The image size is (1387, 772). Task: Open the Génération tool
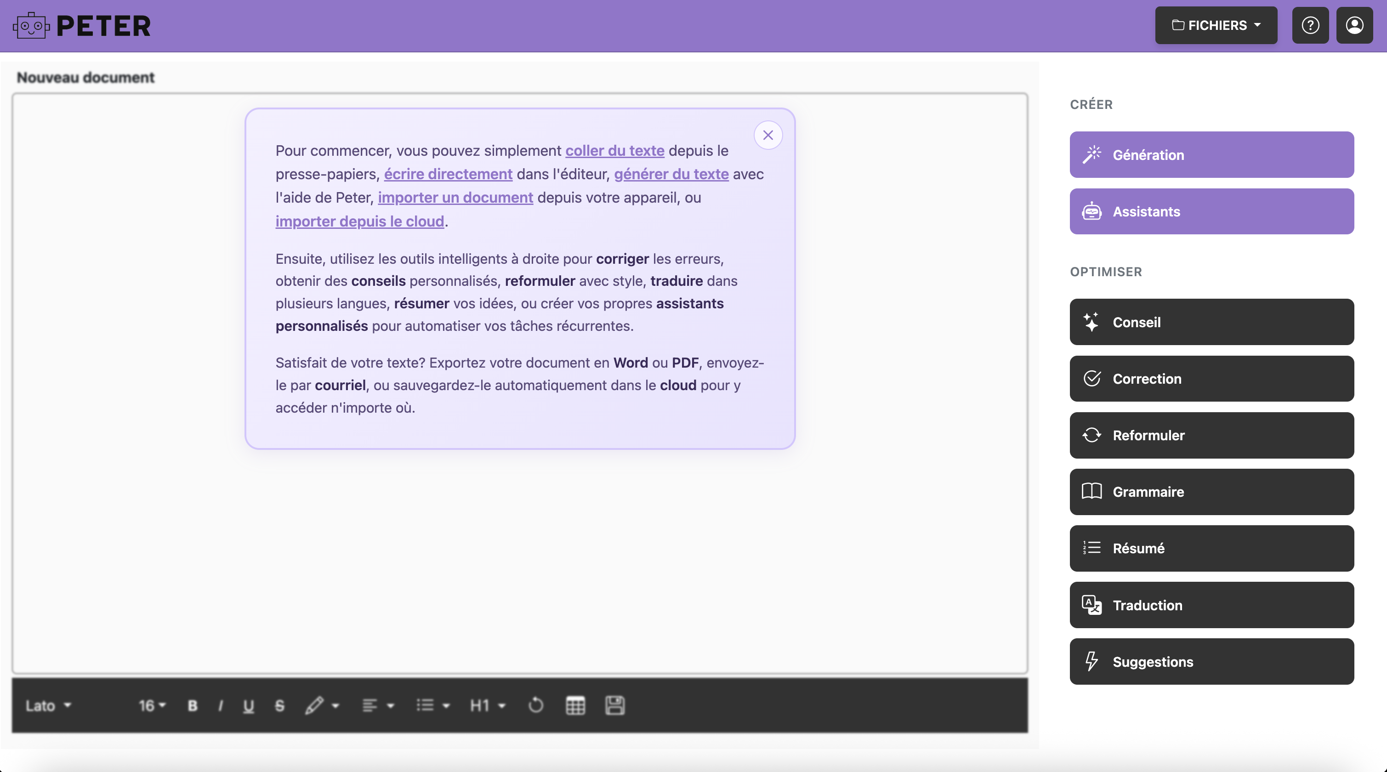[x=1211, y=154]
